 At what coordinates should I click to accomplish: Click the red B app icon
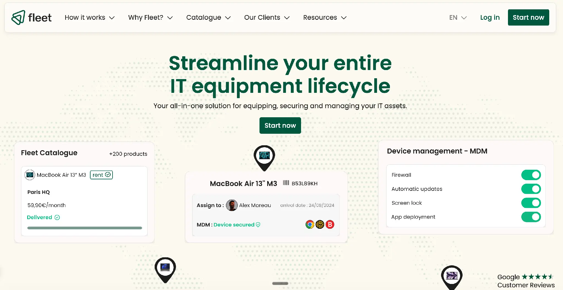click(330, 224)
